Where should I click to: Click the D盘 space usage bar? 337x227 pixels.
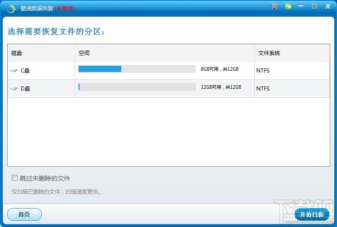(137, 87)
